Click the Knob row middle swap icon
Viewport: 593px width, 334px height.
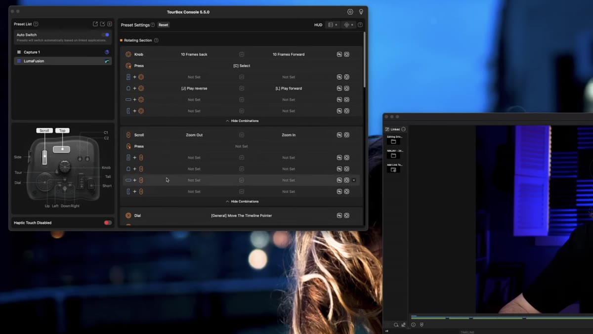pos(242,54)
